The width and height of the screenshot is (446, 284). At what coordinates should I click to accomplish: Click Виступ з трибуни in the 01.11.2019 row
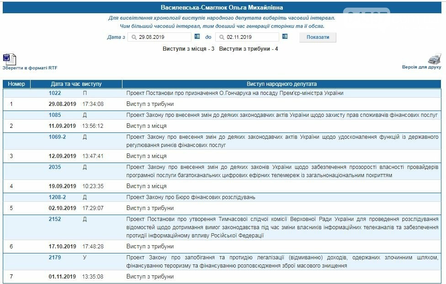click(x=150, y=277)
